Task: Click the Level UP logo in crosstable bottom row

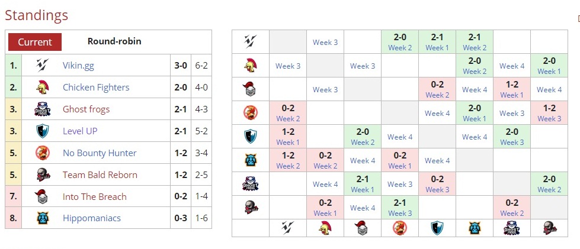Action: [437, 228]
